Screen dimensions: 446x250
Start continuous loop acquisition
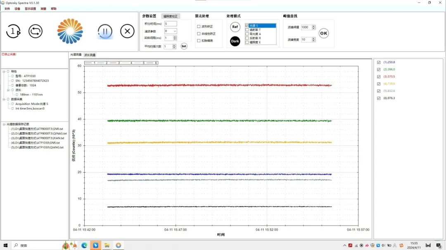point(36,31)
